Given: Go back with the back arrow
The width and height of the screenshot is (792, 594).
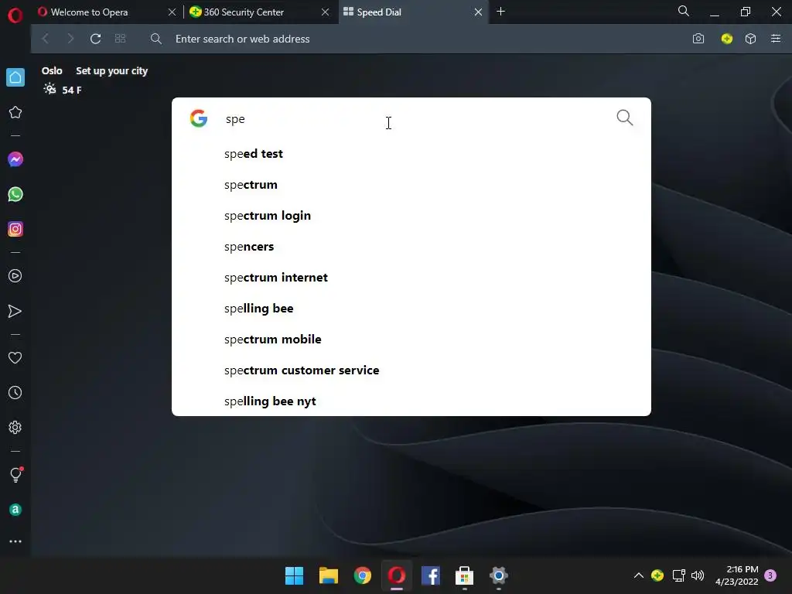Looking at the screenshot, I should pyautogui.click(x=46, y=39).
